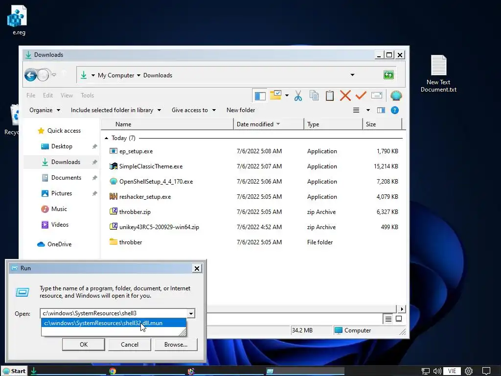Open the Give access to menu
The height and width of the screenshot is (376, 501).
click(x=194, y=110)
